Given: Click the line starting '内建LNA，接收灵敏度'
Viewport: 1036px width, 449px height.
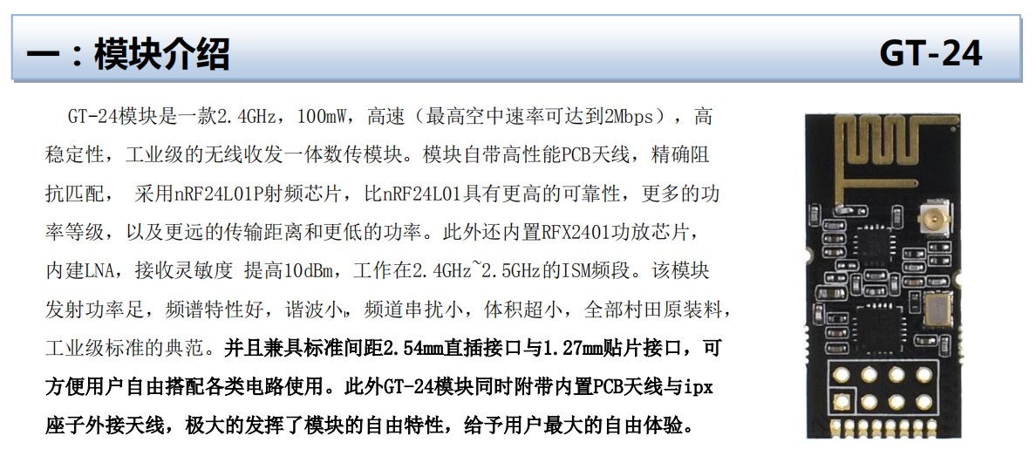Looking at the screenshot, I should tap(378, 271).
